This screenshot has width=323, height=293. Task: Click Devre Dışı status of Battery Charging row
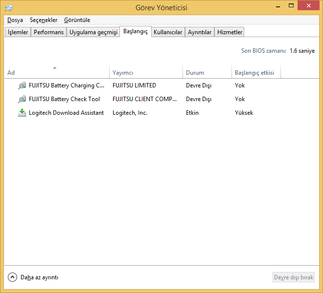tap(199, 85)
